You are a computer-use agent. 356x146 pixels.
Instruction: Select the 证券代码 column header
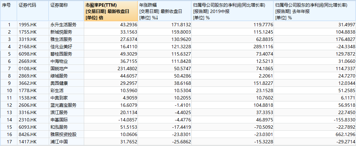(x=33, y=11)
